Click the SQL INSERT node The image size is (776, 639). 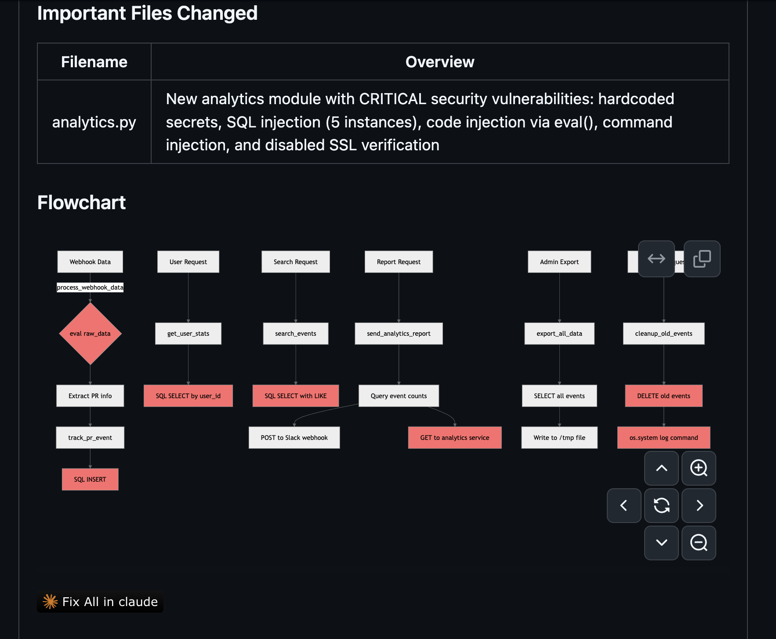90,479
